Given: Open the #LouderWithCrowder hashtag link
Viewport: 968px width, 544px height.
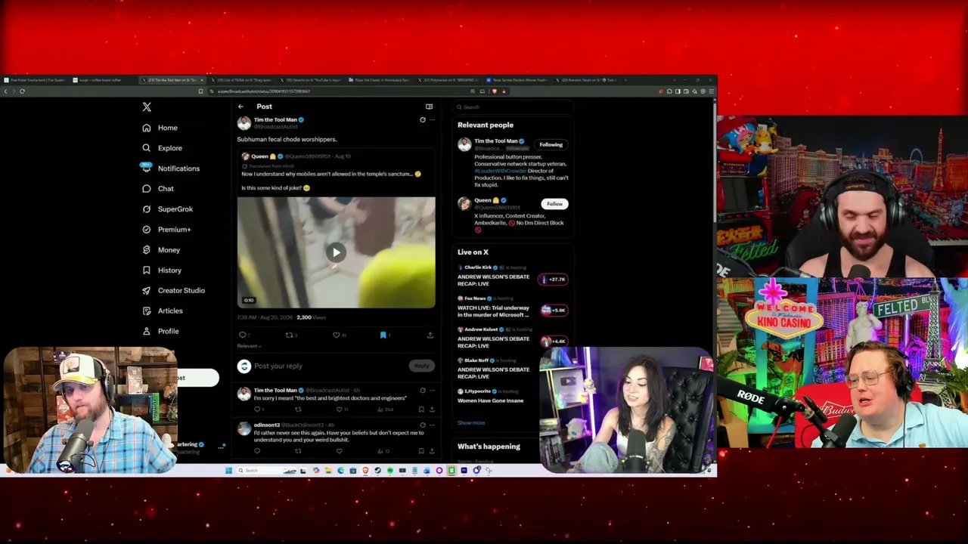Looking at the screenshot, I should [x=500, y=172].
